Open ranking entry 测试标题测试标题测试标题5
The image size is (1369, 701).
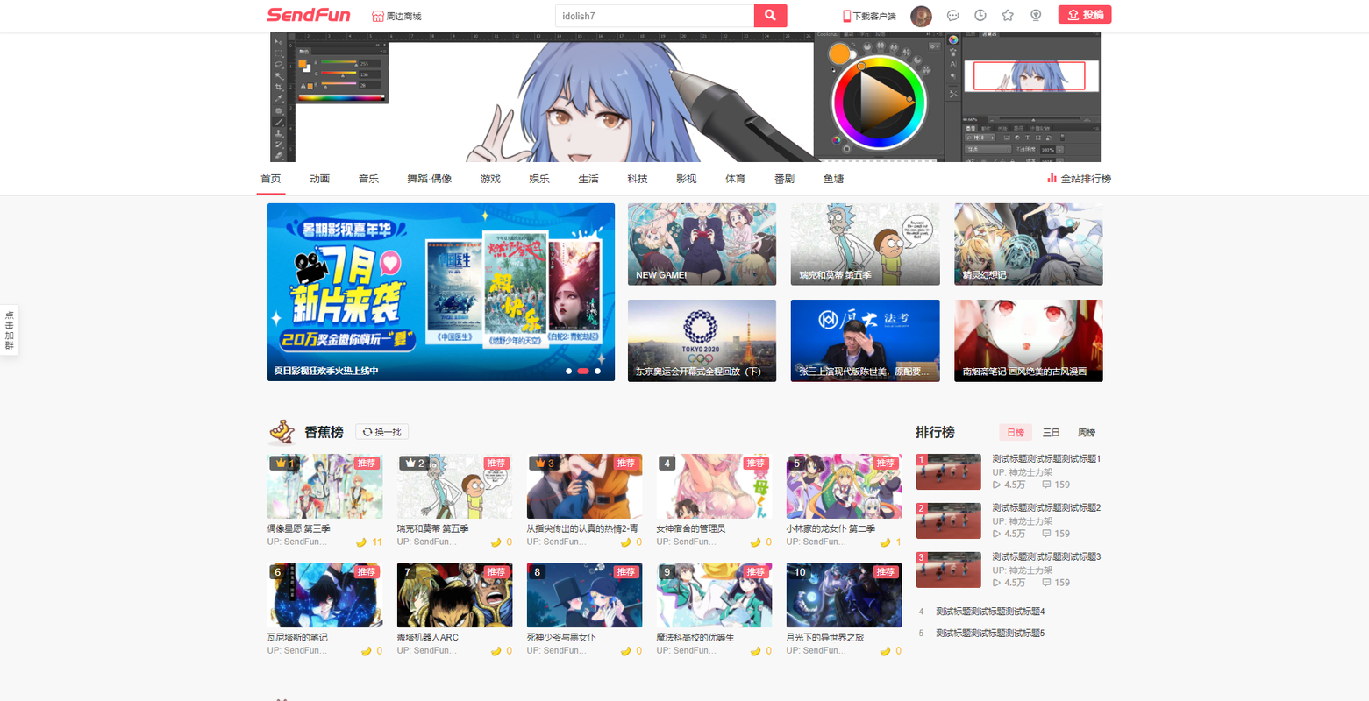(x=990, y=634)
